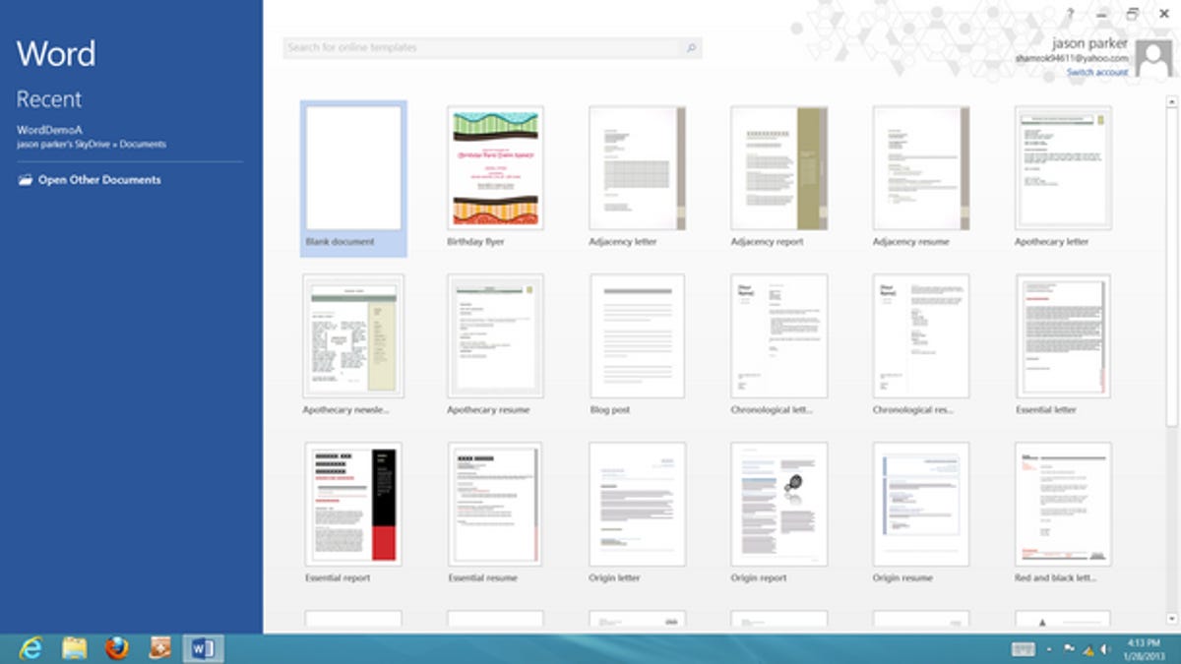Click the folder icon beside Open Other Documents
The height and width of the screenshot is (664, 1181).
[24, 179]
